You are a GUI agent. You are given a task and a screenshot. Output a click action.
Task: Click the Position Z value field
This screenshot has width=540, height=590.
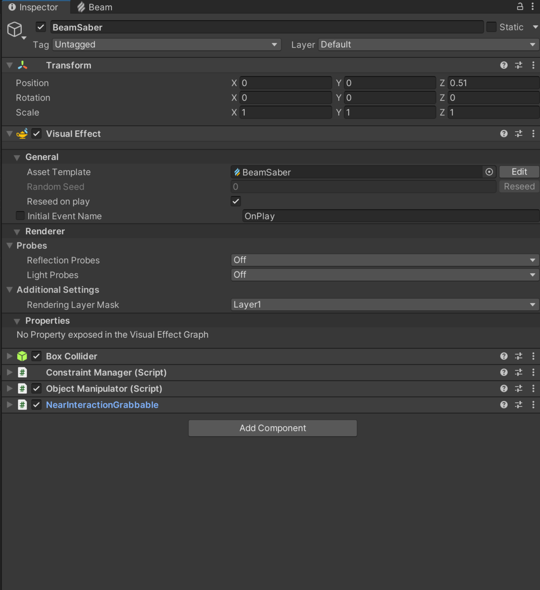tap(493, 83)
